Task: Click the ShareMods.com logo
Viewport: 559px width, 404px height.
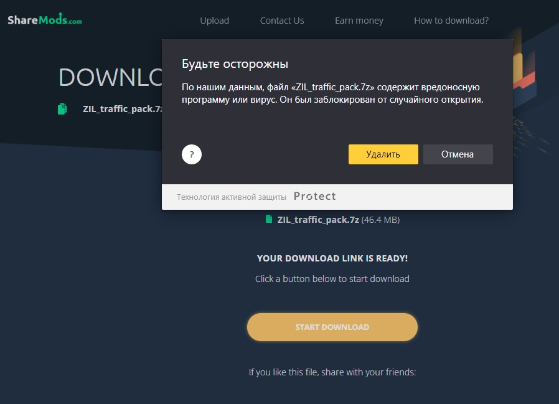Action: (45, 19)
